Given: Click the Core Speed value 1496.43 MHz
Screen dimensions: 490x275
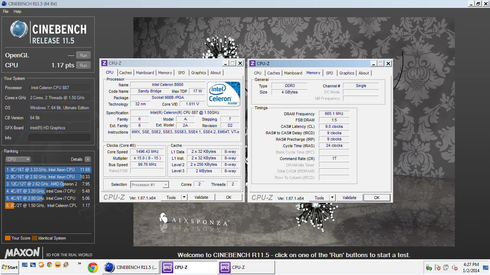Looking at the screenshot, I should (x=147, y=152).
